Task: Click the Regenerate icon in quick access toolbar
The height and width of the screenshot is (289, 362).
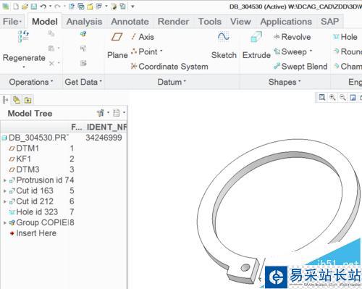Action: pos(72,7)
